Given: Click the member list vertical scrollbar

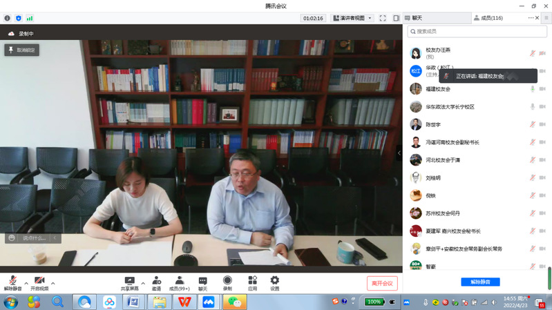Looking at the screenshot, I should [x=549, y=278].
